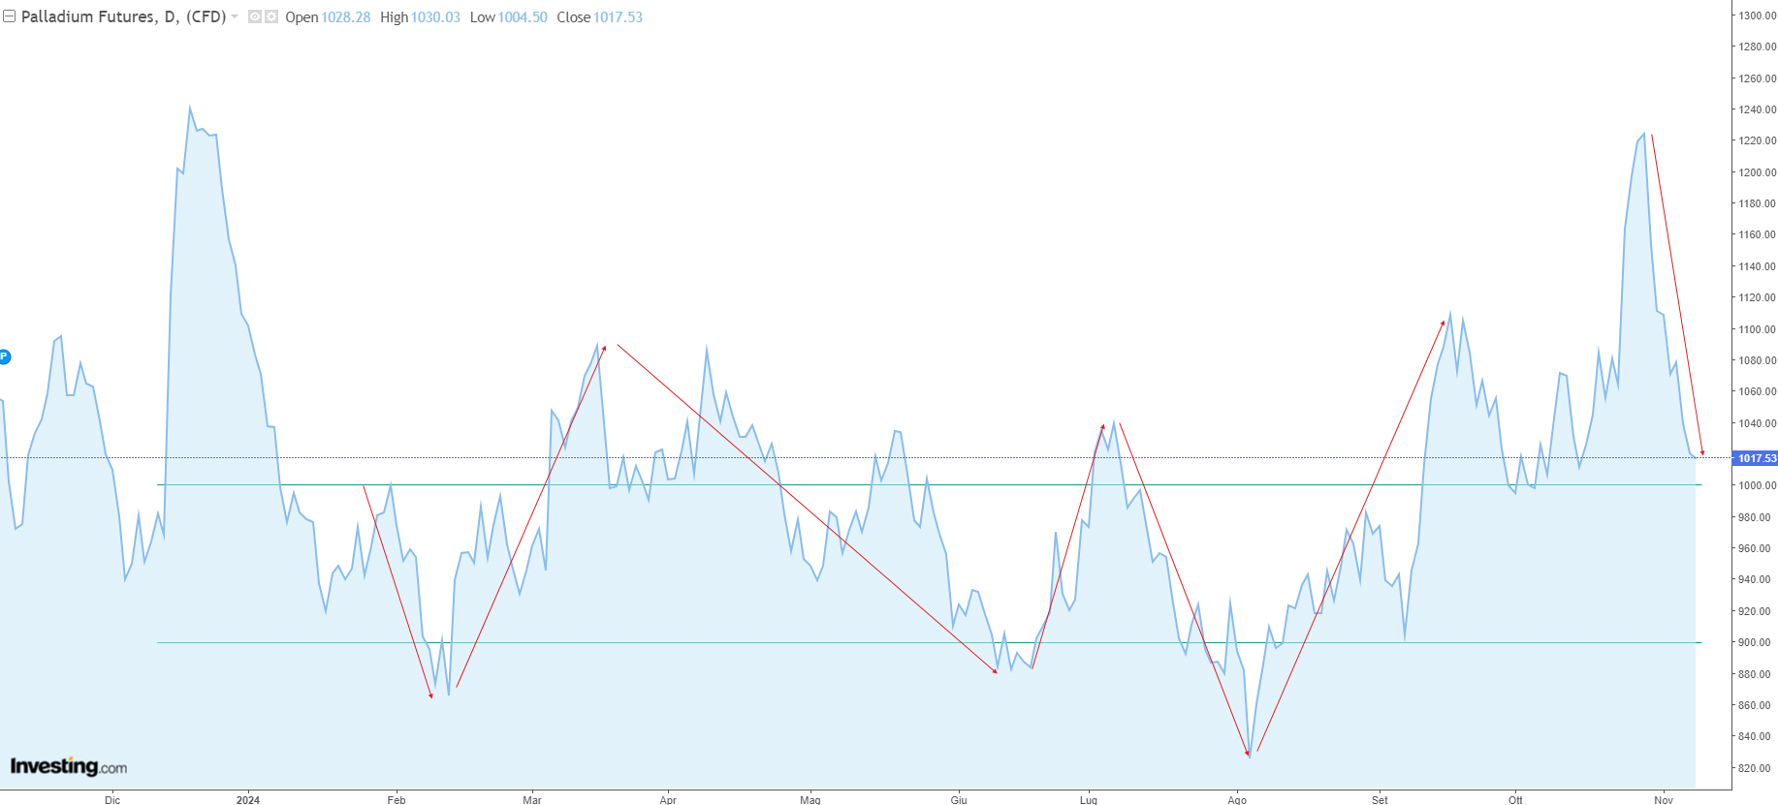Click the 1100.00 price axis label

tap(1757, 329)
